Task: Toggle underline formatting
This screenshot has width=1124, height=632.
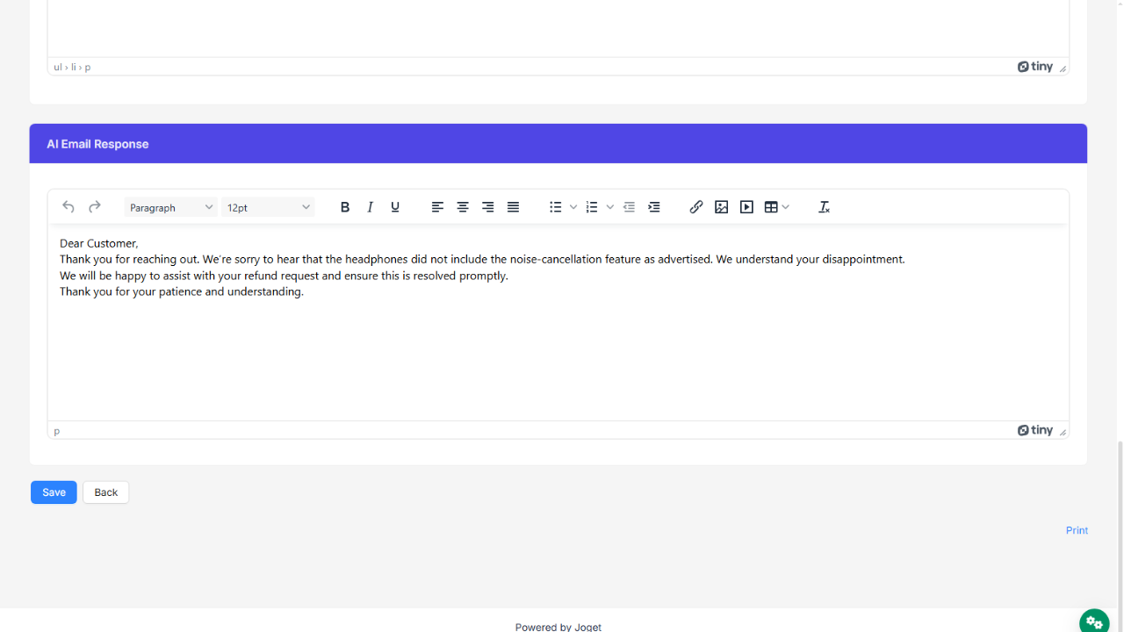Action: pos(395,207)
